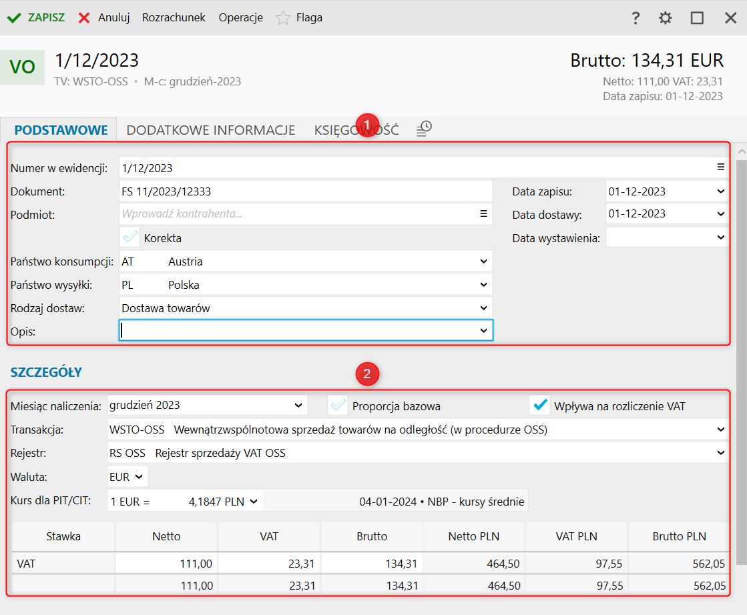Enable the Proporcja bazowa checkbox
Image resolution: width=747 pixels, height=615 pixels.
point(338,406)
